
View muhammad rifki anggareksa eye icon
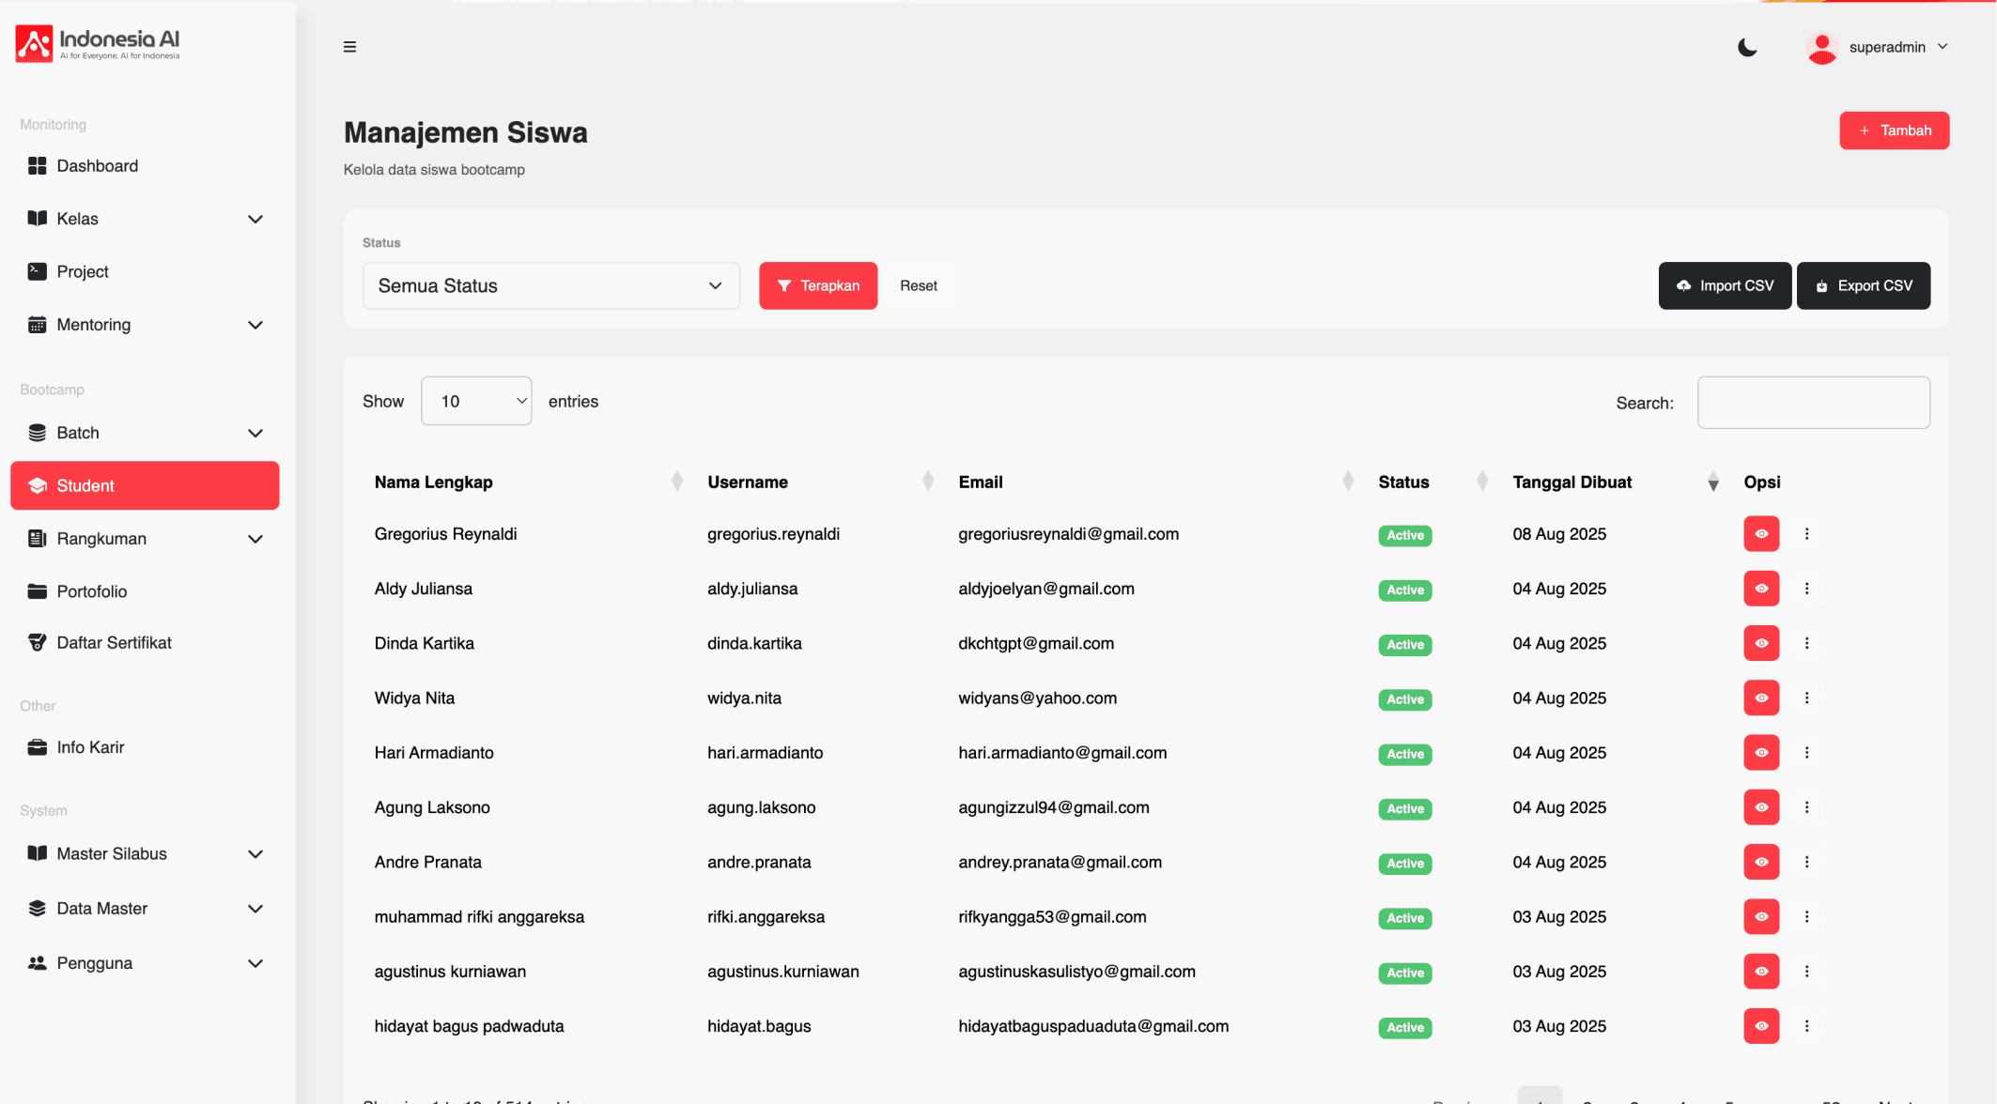(x=1761, y=916)
